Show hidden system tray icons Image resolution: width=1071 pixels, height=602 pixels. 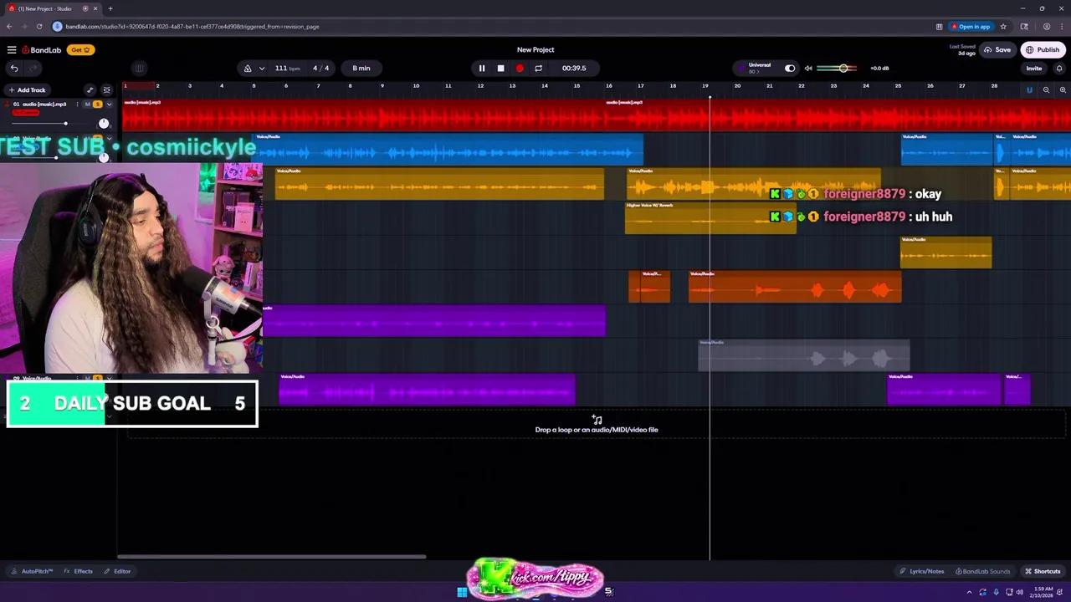(x=970, y=592)
